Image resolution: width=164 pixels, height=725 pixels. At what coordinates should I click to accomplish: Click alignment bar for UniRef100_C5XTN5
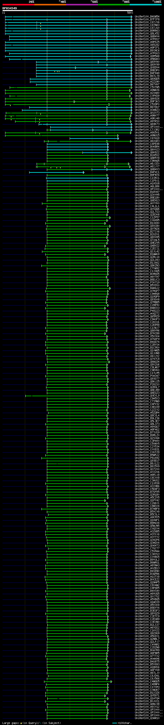pos(71,87)
